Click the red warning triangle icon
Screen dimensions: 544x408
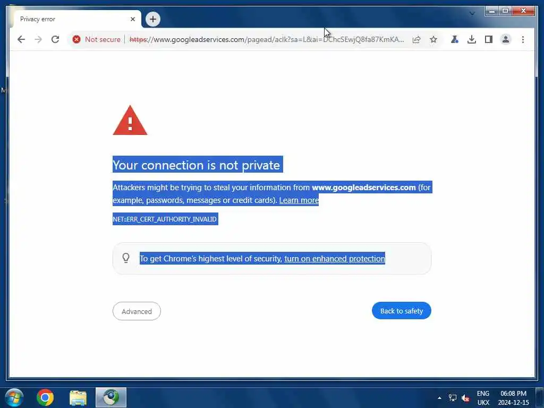(x=130, y=121)
